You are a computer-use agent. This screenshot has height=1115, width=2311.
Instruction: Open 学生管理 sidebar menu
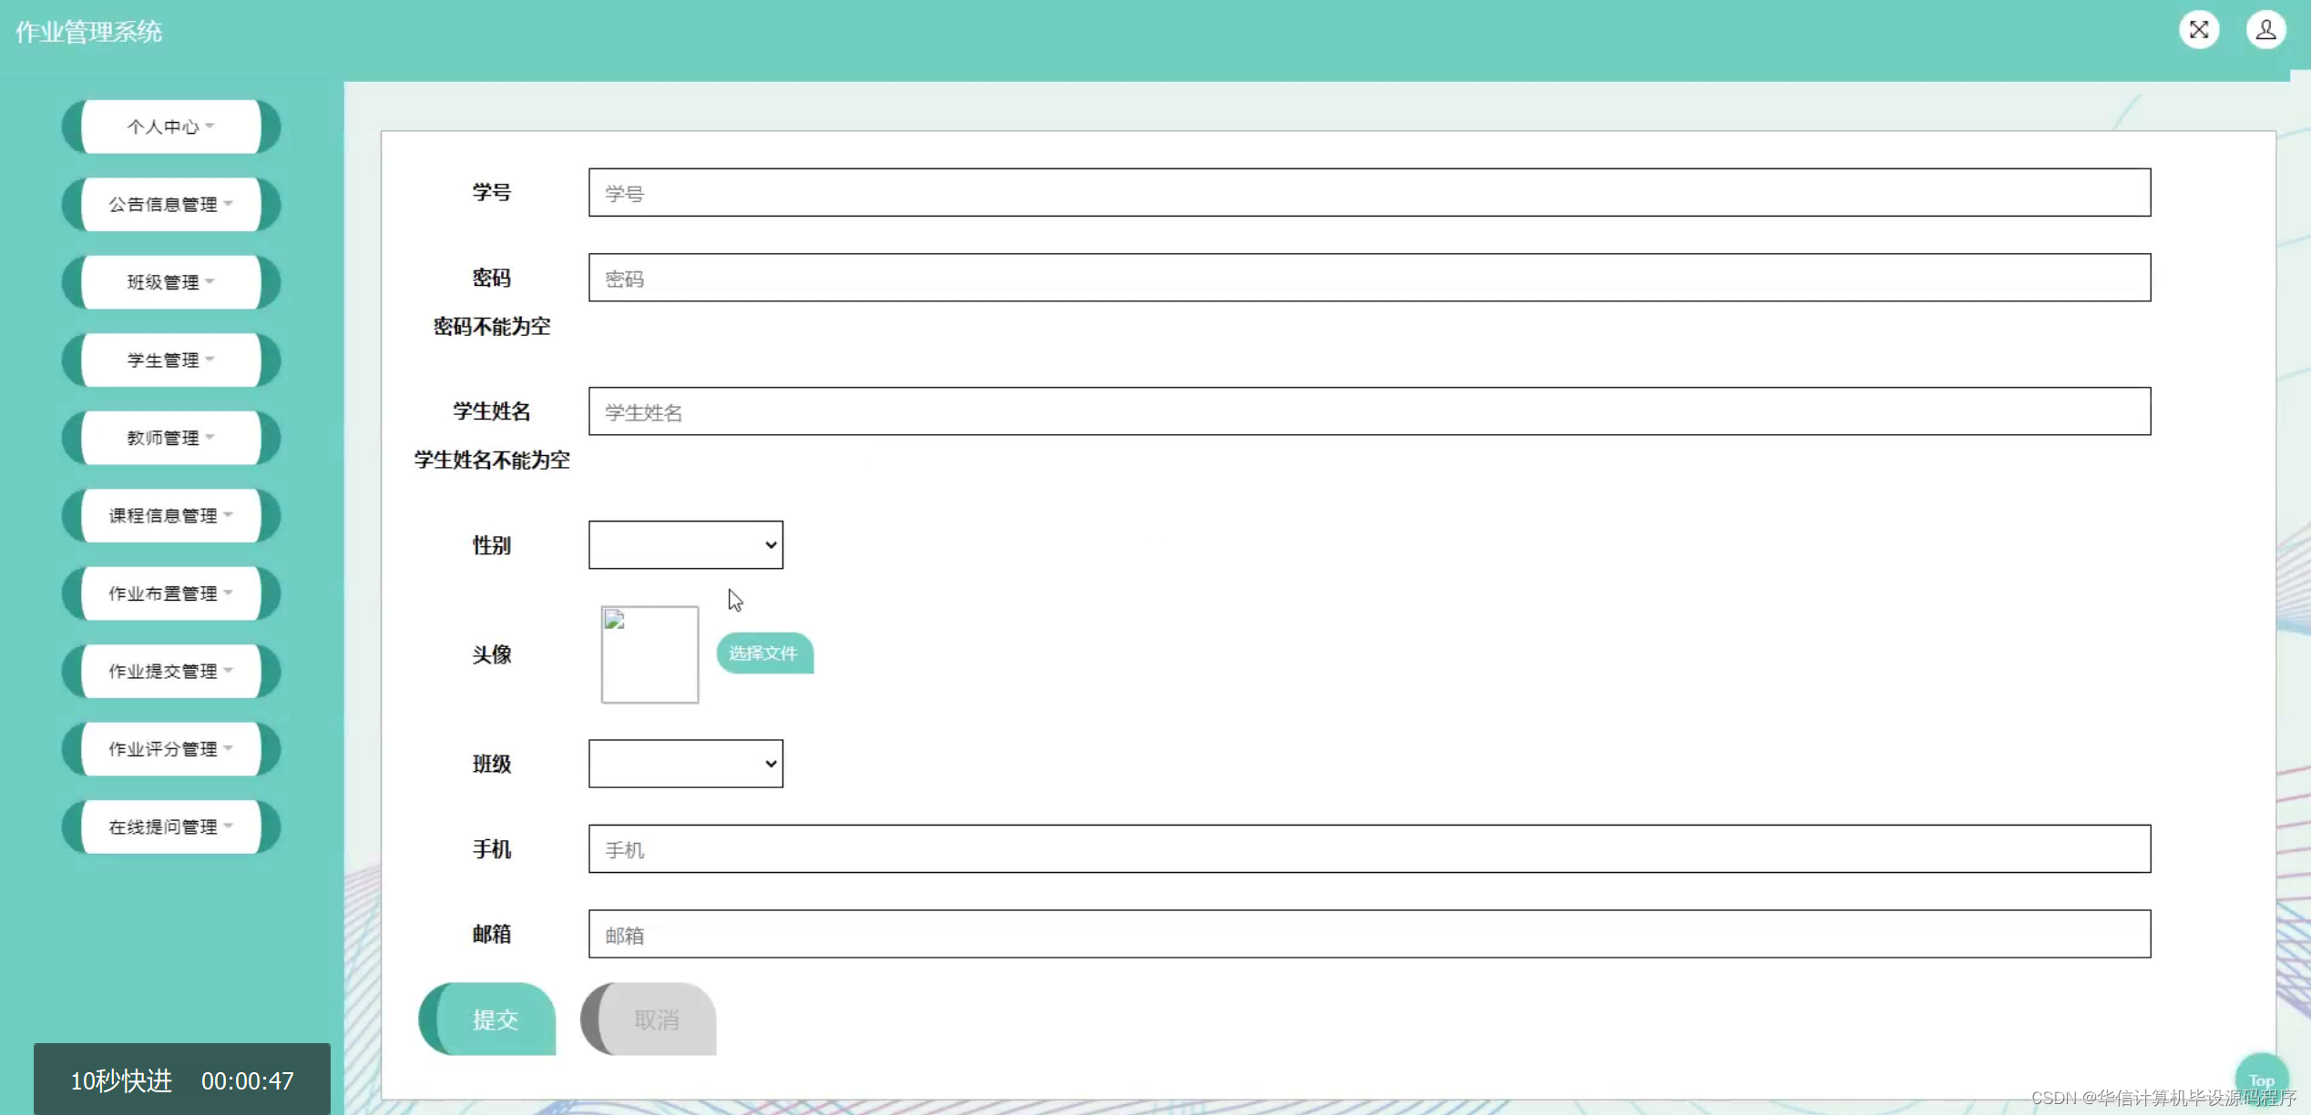(170, 360)
